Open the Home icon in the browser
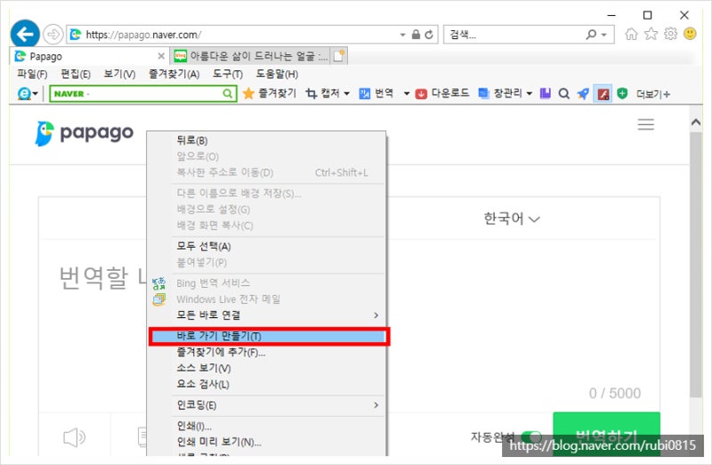The image size is (712, 465). (x=631, y=34)
